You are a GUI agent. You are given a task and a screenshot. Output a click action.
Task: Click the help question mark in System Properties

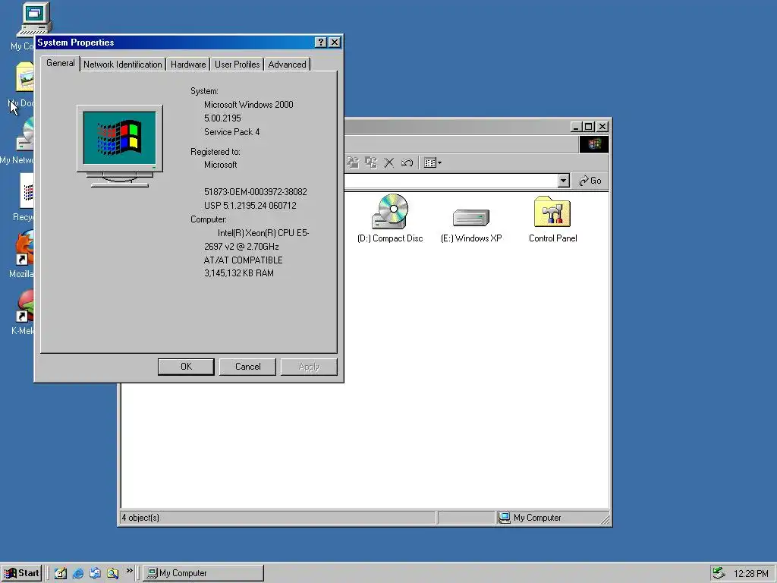pos(321,43)
